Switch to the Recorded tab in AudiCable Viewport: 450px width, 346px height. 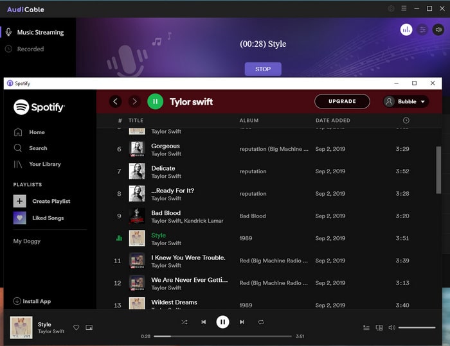point(30,49)
